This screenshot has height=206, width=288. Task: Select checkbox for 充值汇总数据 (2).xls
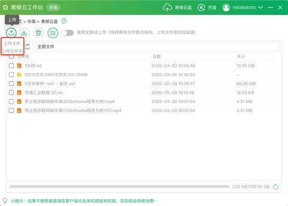point(12,92)
